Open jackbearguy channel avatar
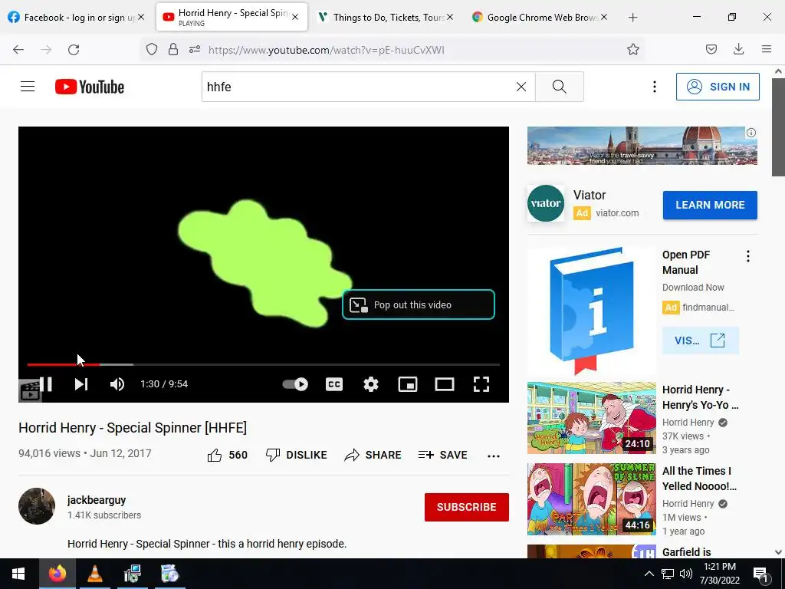This screenshot has width=785, height=589. (37, 506)
